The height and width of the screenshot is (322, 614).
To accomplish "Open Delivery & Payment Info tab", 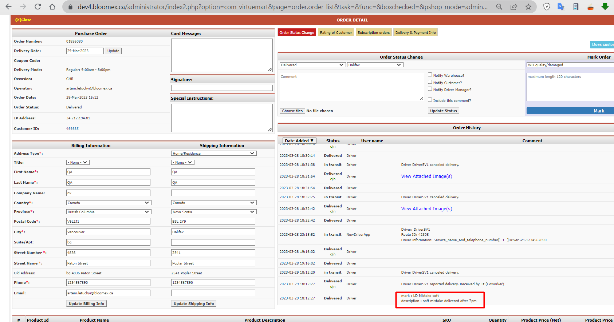I will pos(416,32).
